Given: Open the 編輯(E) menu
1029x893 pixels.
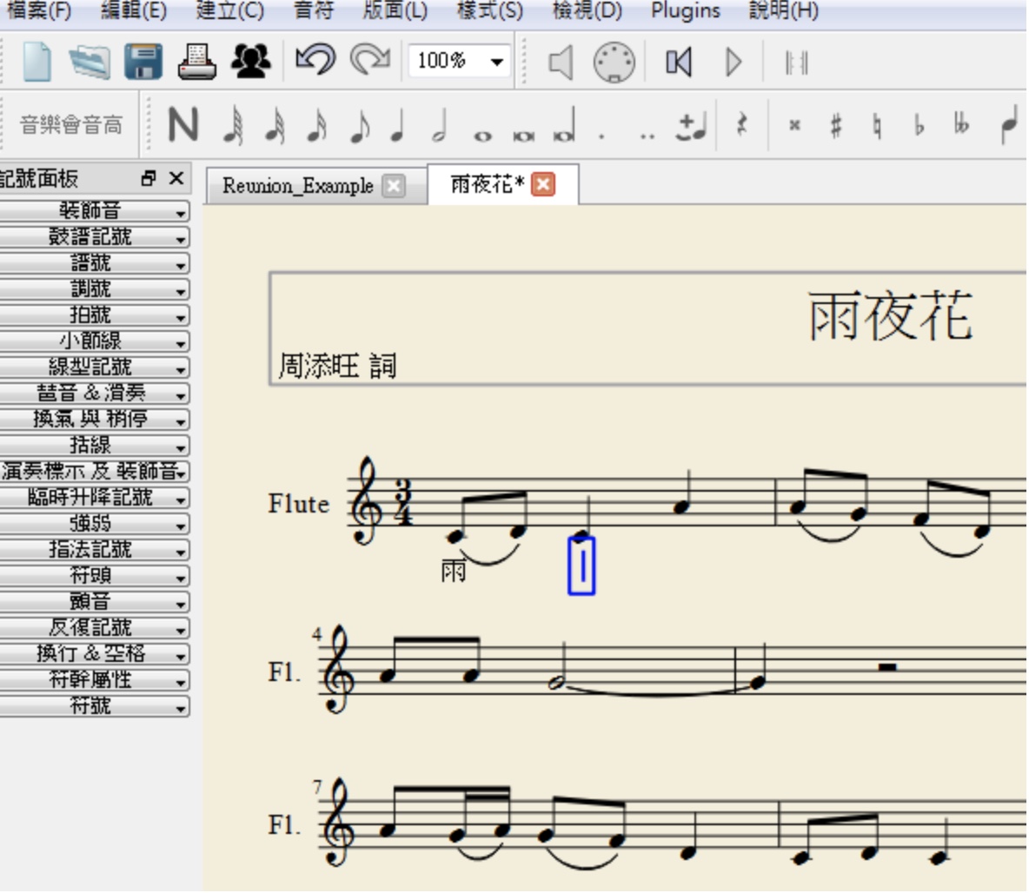Looking at the screenshot, I should tap(133, 10).
